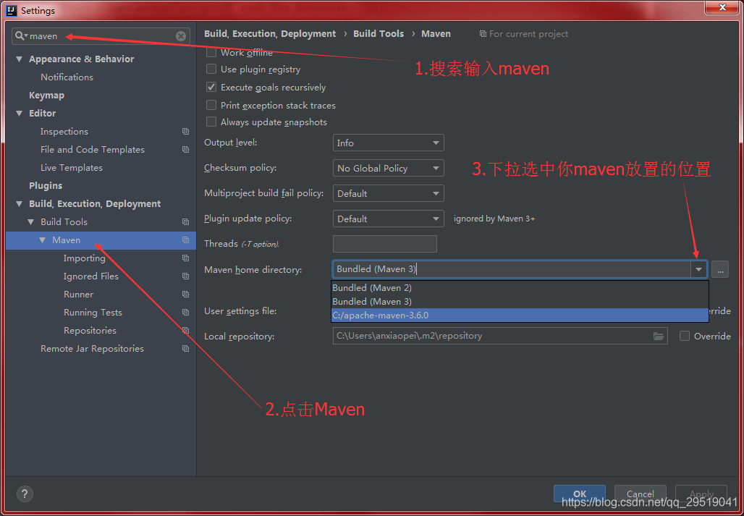Open Multiproject build fail policy dropdown
This screenshot has width=744, height=516.
tap(388, 193)
